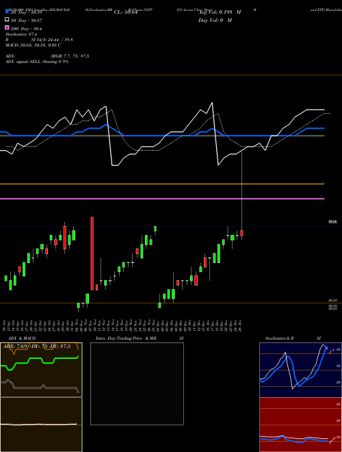This screenshot has height=452, width=342.
Task: Click the ADX (MGR) 7.7, 75, 87.5 line
Action: point(47,56)
